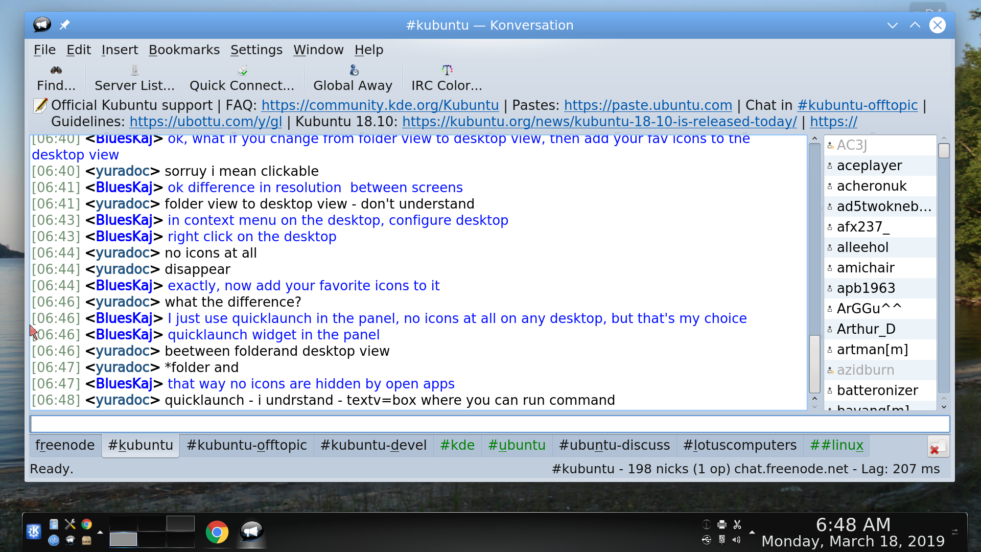Expand the quicklaunch popup arrow
This screenshot has width=981, height=552.
click(100, 532)
